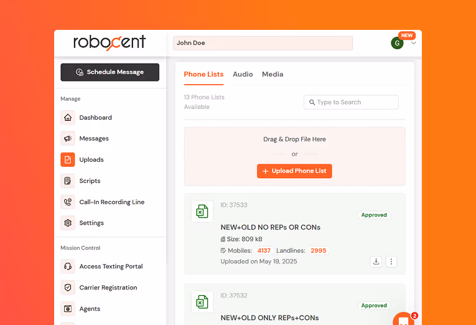Image resolution: width=476 pixels, height=325 pixels.
Task: Expand the account dropdown chevron
Action: pyautogui.click(x=413, y=43)
